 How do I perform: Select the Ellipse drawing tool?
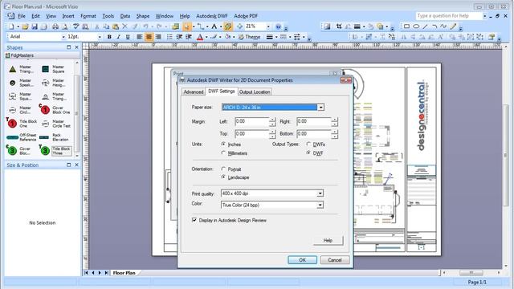tap(416, 26)
